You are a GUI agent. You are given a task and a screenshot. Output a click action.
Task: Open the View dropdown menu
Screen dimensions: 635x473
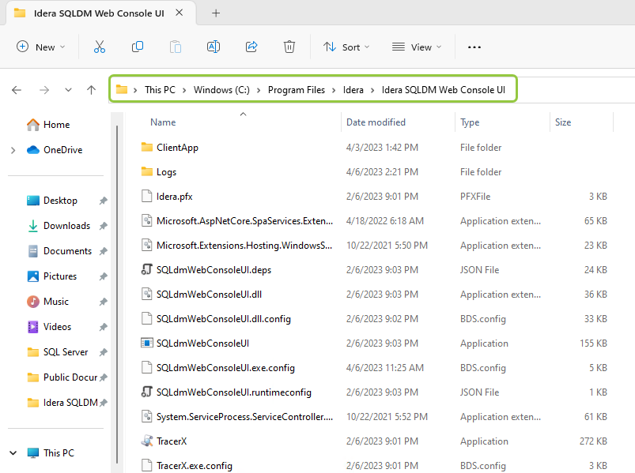tap(417, 47)
